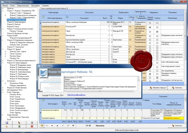
Task: Click the gray X cancel icon in navigator
Action: 68,125
